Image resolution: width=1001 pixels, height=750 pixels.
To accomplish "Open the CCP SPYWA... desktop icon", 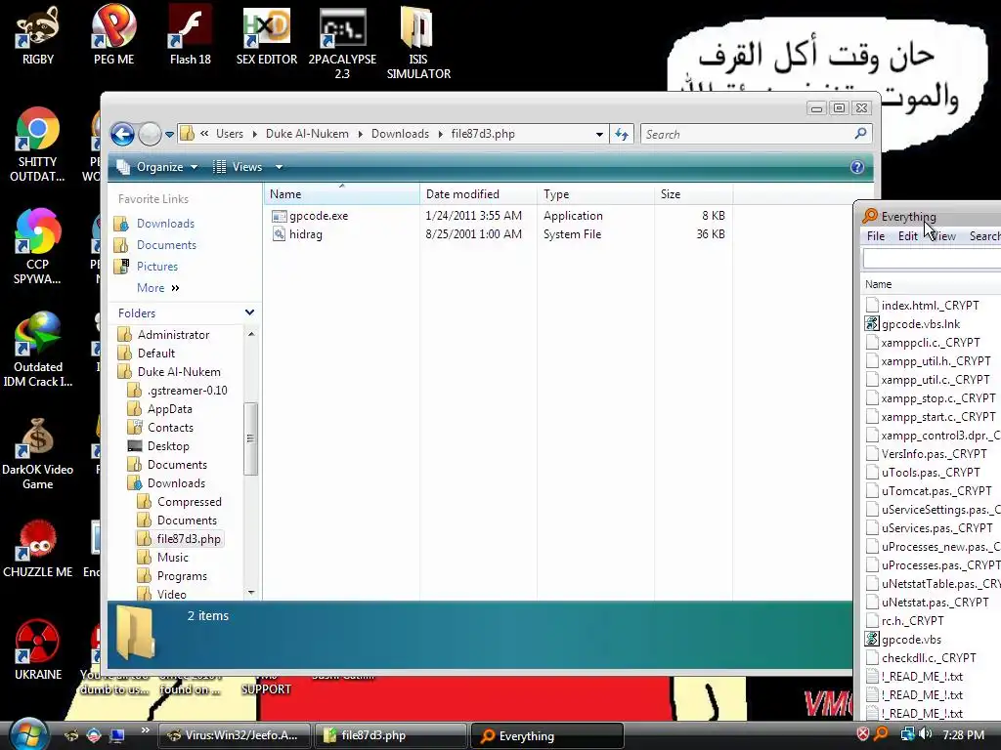I will coord(37,246).
